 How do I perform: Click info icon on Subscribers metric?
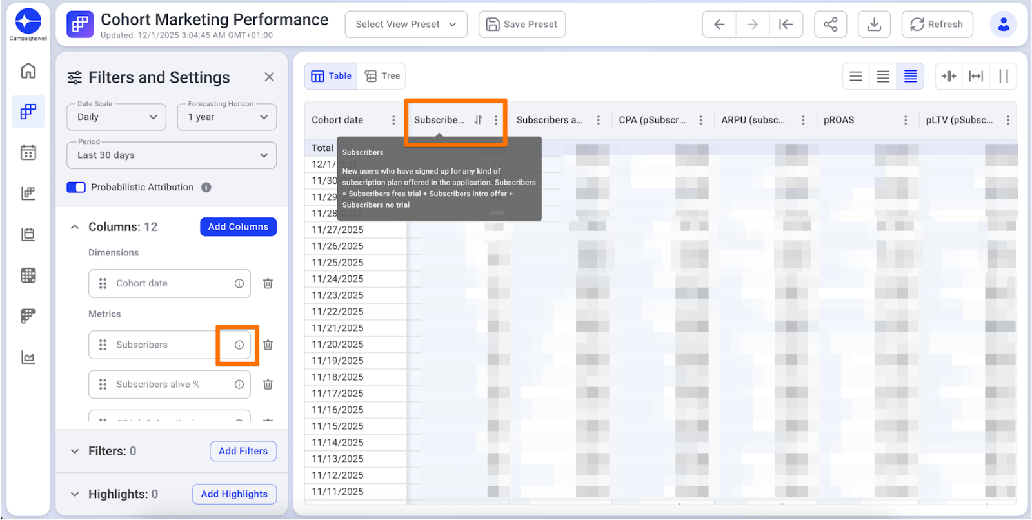click(239, 345)
